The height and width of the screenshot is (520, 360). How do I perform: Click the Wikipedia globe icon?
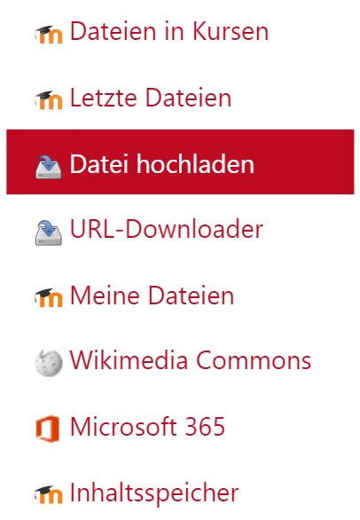pyautogui.click(x=49, y=363)
